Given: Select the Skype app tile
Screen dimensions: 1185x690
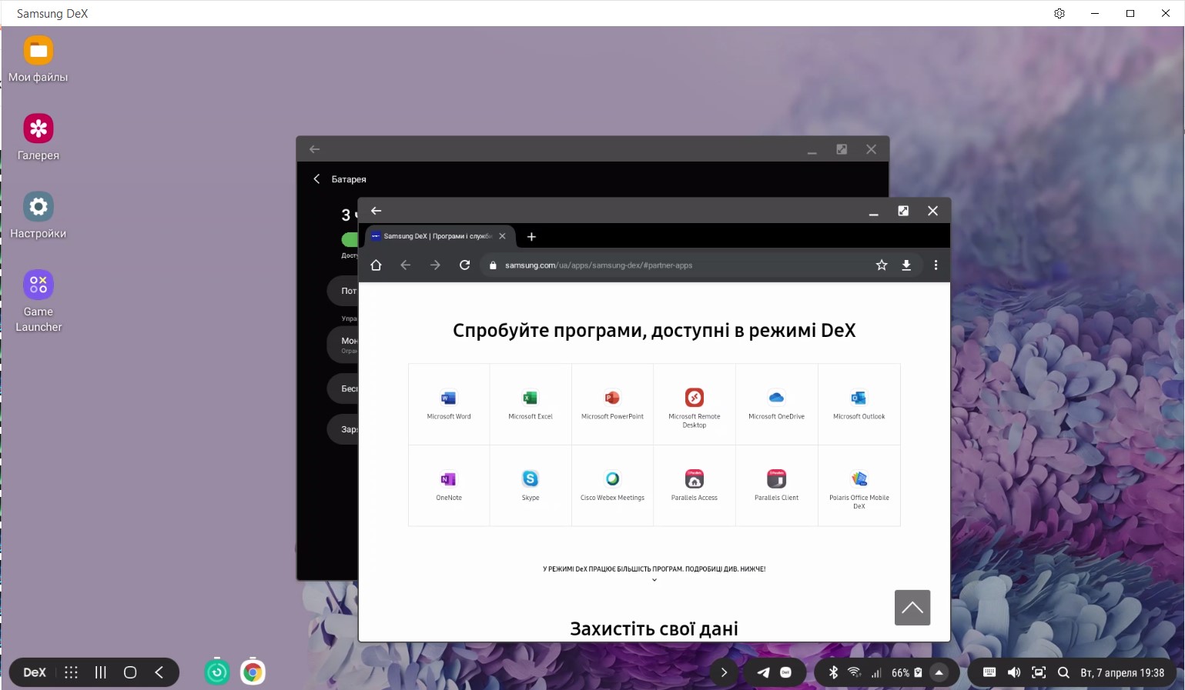Looking at the screenshot, I should coord(531,486).
